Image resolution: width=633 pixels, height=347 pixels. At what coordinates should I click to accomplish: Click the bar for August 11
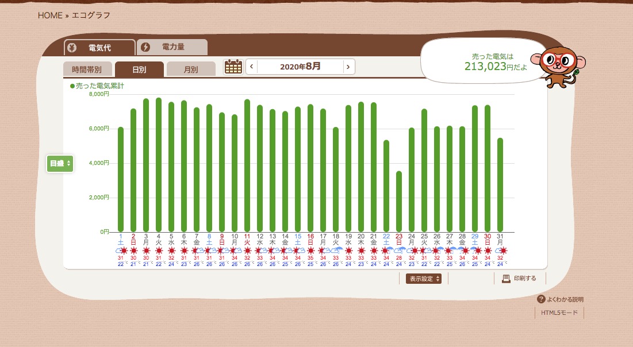point(247,165)
